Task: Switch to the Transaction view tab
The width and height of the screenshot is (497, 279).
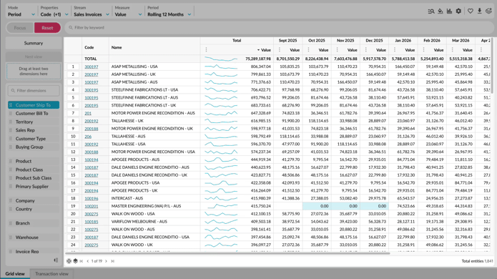Action: click(51, 273)
